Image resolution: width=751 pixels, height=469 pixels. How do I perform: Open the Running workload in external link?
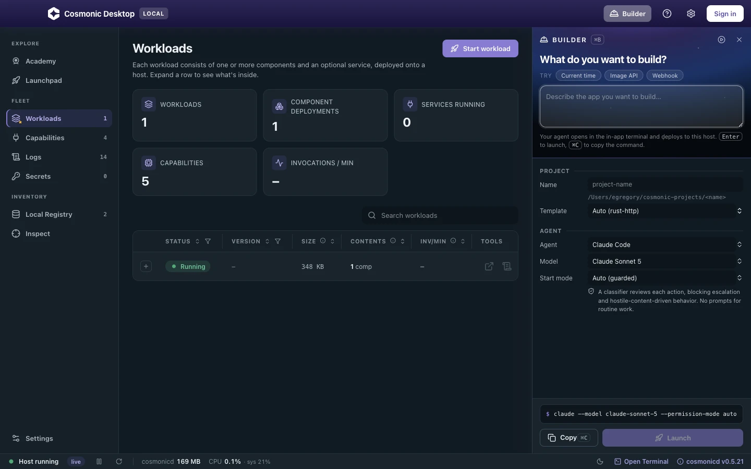click(489, 266)
